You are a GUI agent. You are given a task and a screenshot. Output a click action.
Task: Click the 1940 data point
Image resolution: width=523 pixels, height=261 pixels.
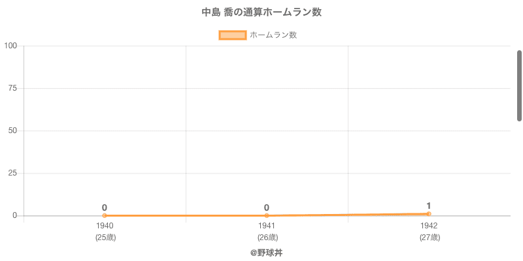click(105, 215)
